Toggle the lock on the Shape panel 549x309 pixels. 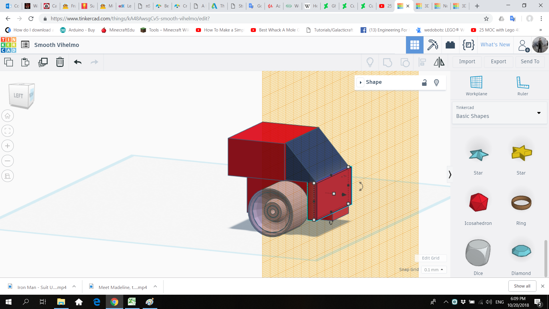(424, 82)
